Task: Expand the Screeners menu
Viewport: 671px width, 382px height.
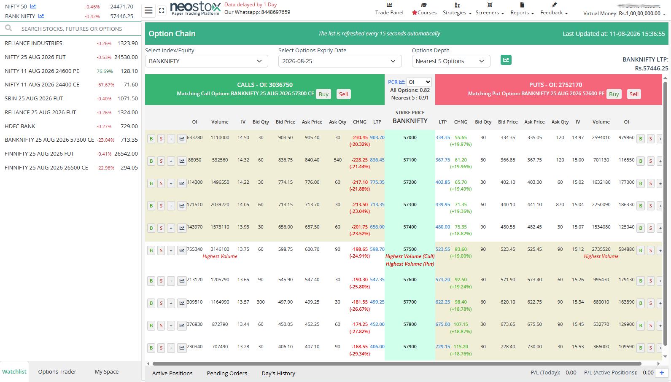Action: point(490,13)
